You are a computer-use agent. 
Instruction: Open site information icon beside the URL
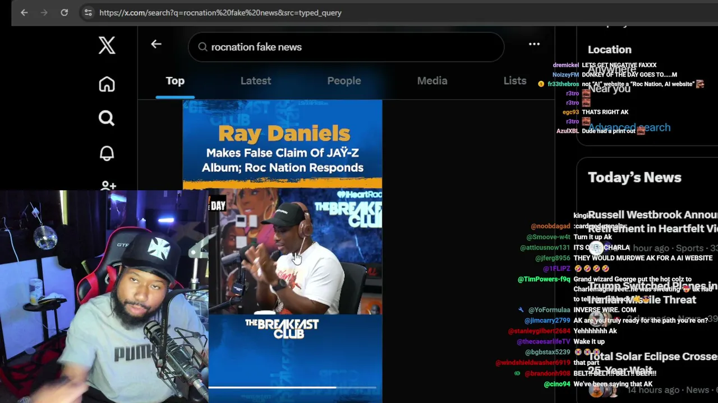point(88,12)
